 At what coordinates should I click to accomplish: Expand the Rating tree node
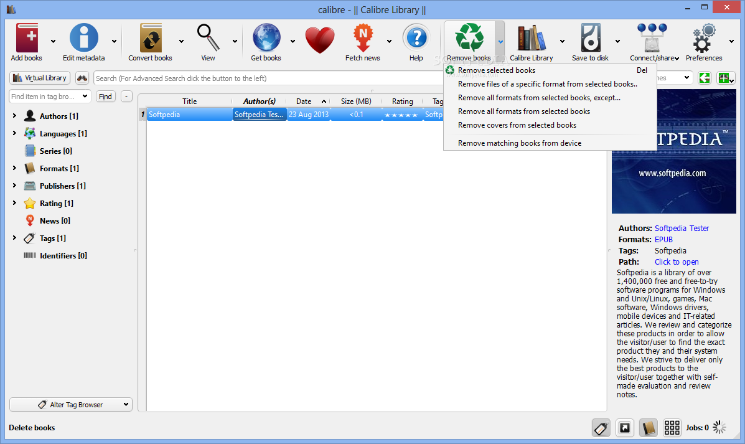click(x=14, y=203)
